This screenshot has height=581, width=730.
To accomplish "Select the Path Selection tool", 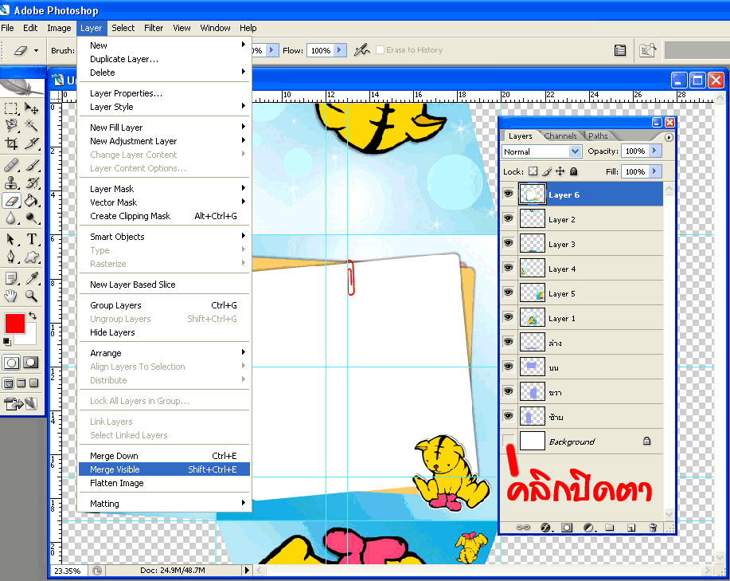I will click(x=11, y=239).
